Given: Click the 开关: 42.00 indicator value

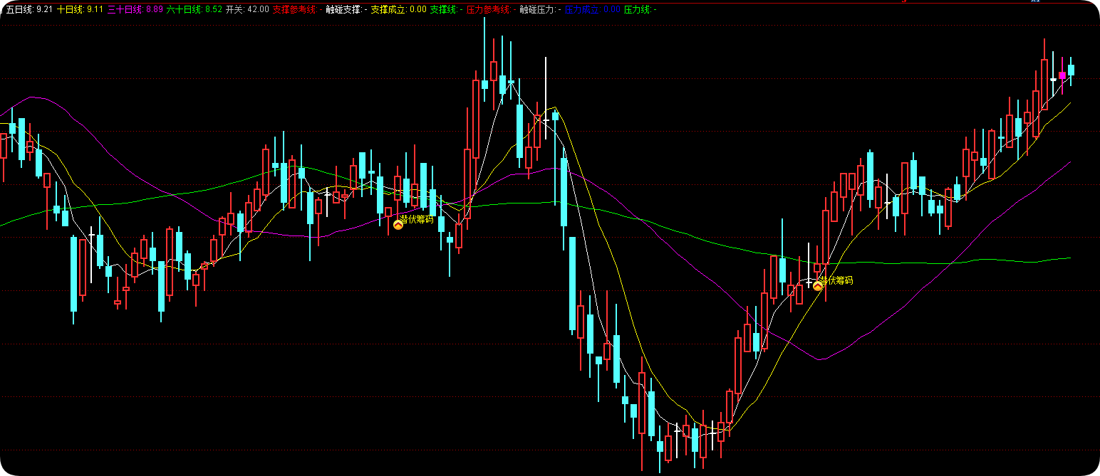Looking at the screenshot, I should pos(247,9).
